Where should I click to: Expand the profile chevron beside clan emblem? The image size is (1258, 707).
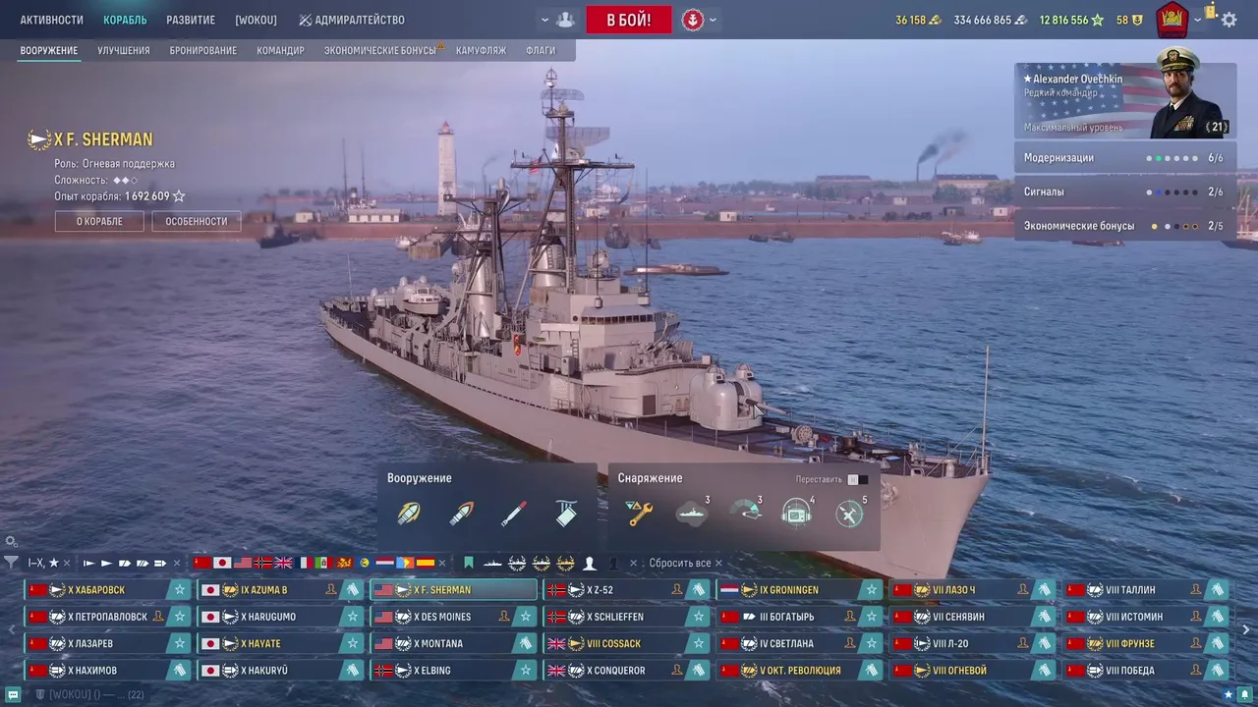click(1197, 20)
